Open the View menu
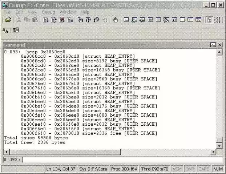226x174 pixels. coord(33,12)
